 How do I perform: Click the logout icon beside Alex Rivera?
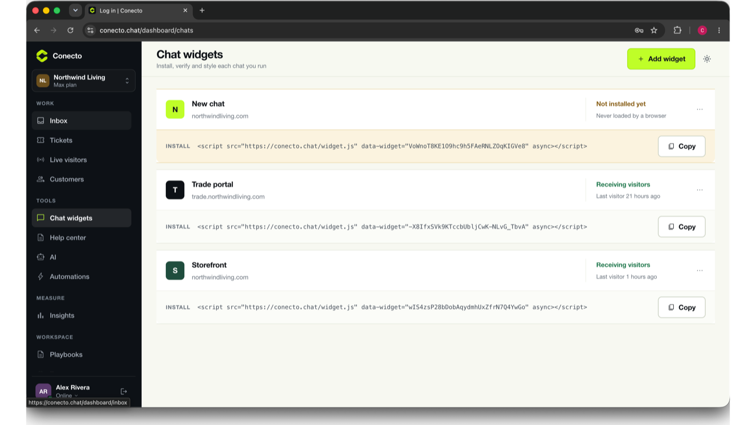pyautogui.click(x=124, y=391)
